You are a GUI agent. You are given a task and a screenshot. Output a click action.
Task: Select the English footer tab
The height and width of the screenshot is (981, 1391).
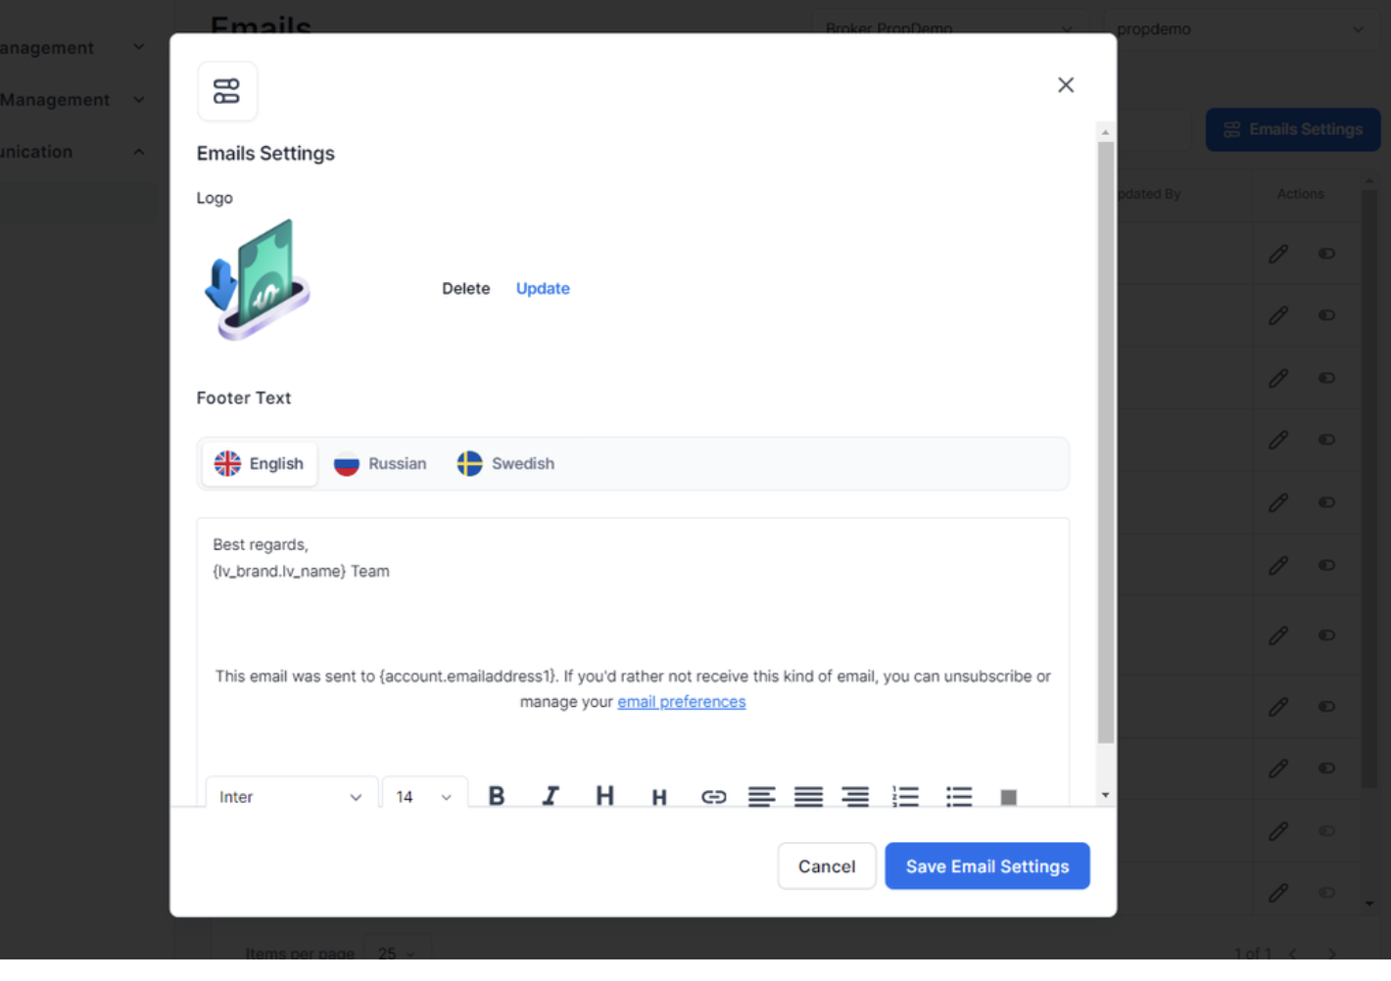point(260,464)
